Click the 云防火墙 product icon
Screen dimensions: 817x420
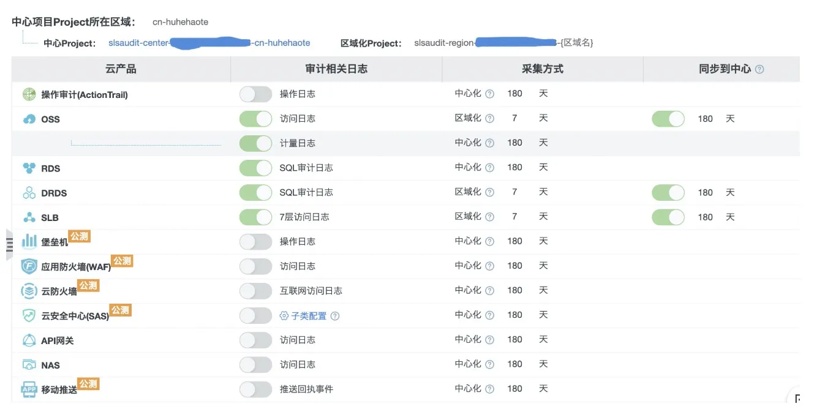point(29,291)
